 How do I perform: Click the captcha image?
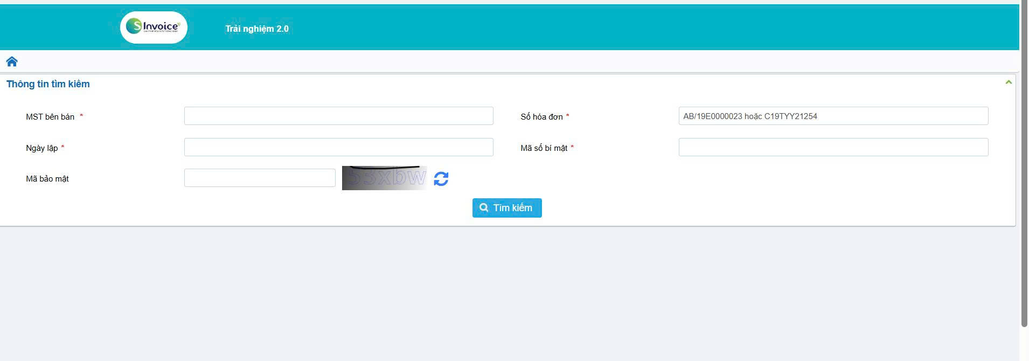pyautogui.click(x=384, y=178)
